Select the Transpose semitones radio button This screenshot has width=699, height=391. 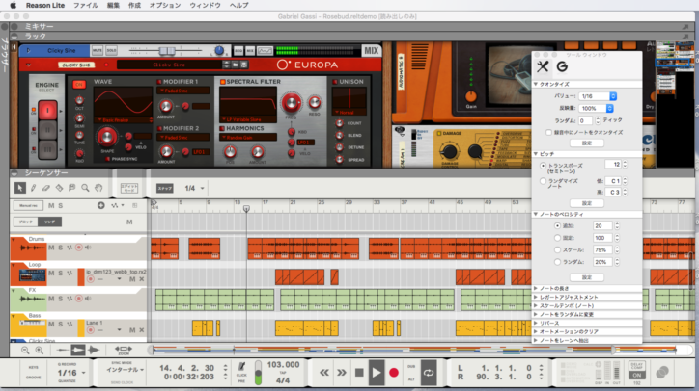pyautogui.click(x=543, y=166)
